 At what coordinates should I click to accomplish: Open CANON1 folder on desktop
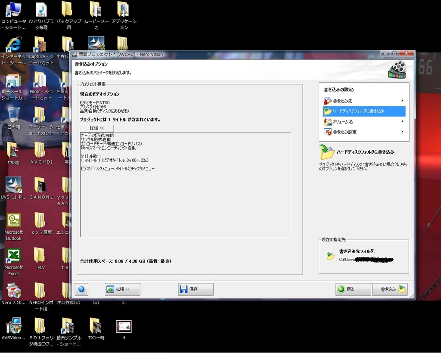[41, 188]
